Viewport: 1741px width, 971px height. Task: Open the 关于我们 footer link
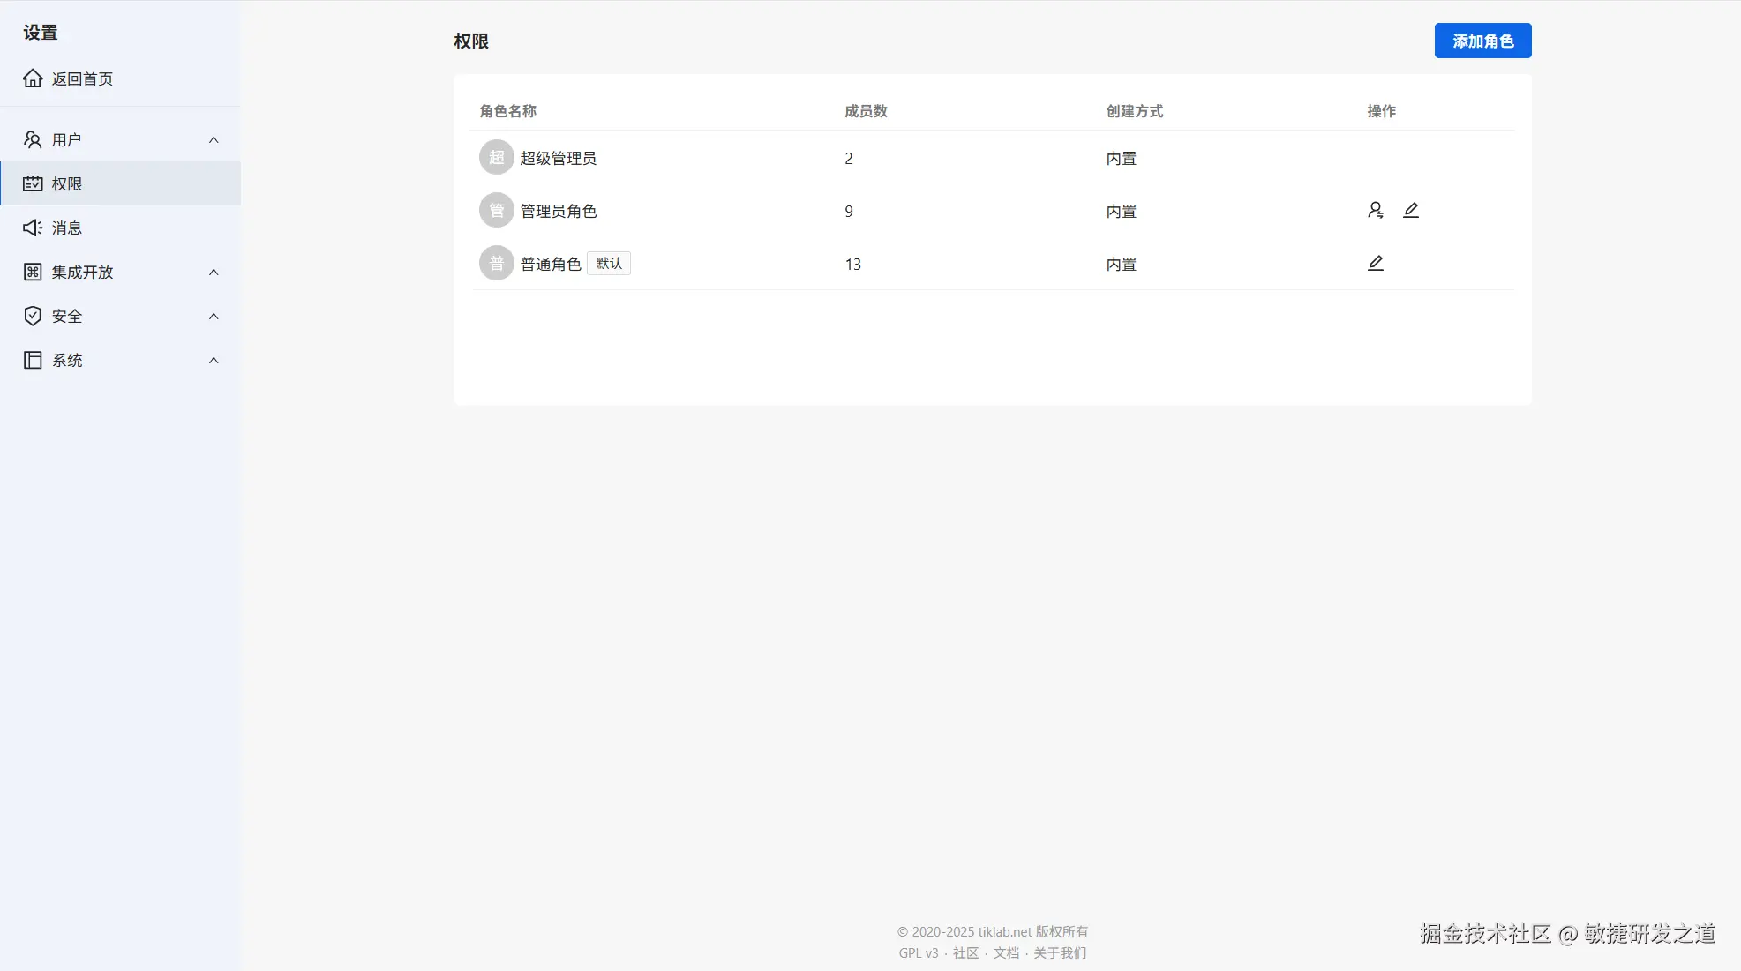[x=1060, y=952]
